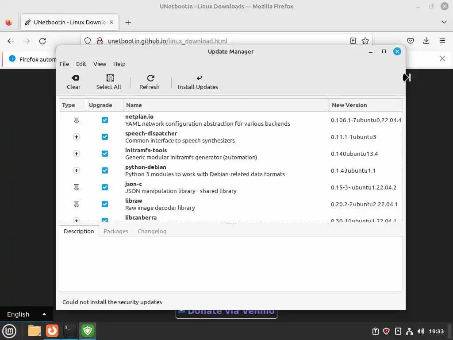Click the upgrade arrow icon for python-debian

(76, 170)
